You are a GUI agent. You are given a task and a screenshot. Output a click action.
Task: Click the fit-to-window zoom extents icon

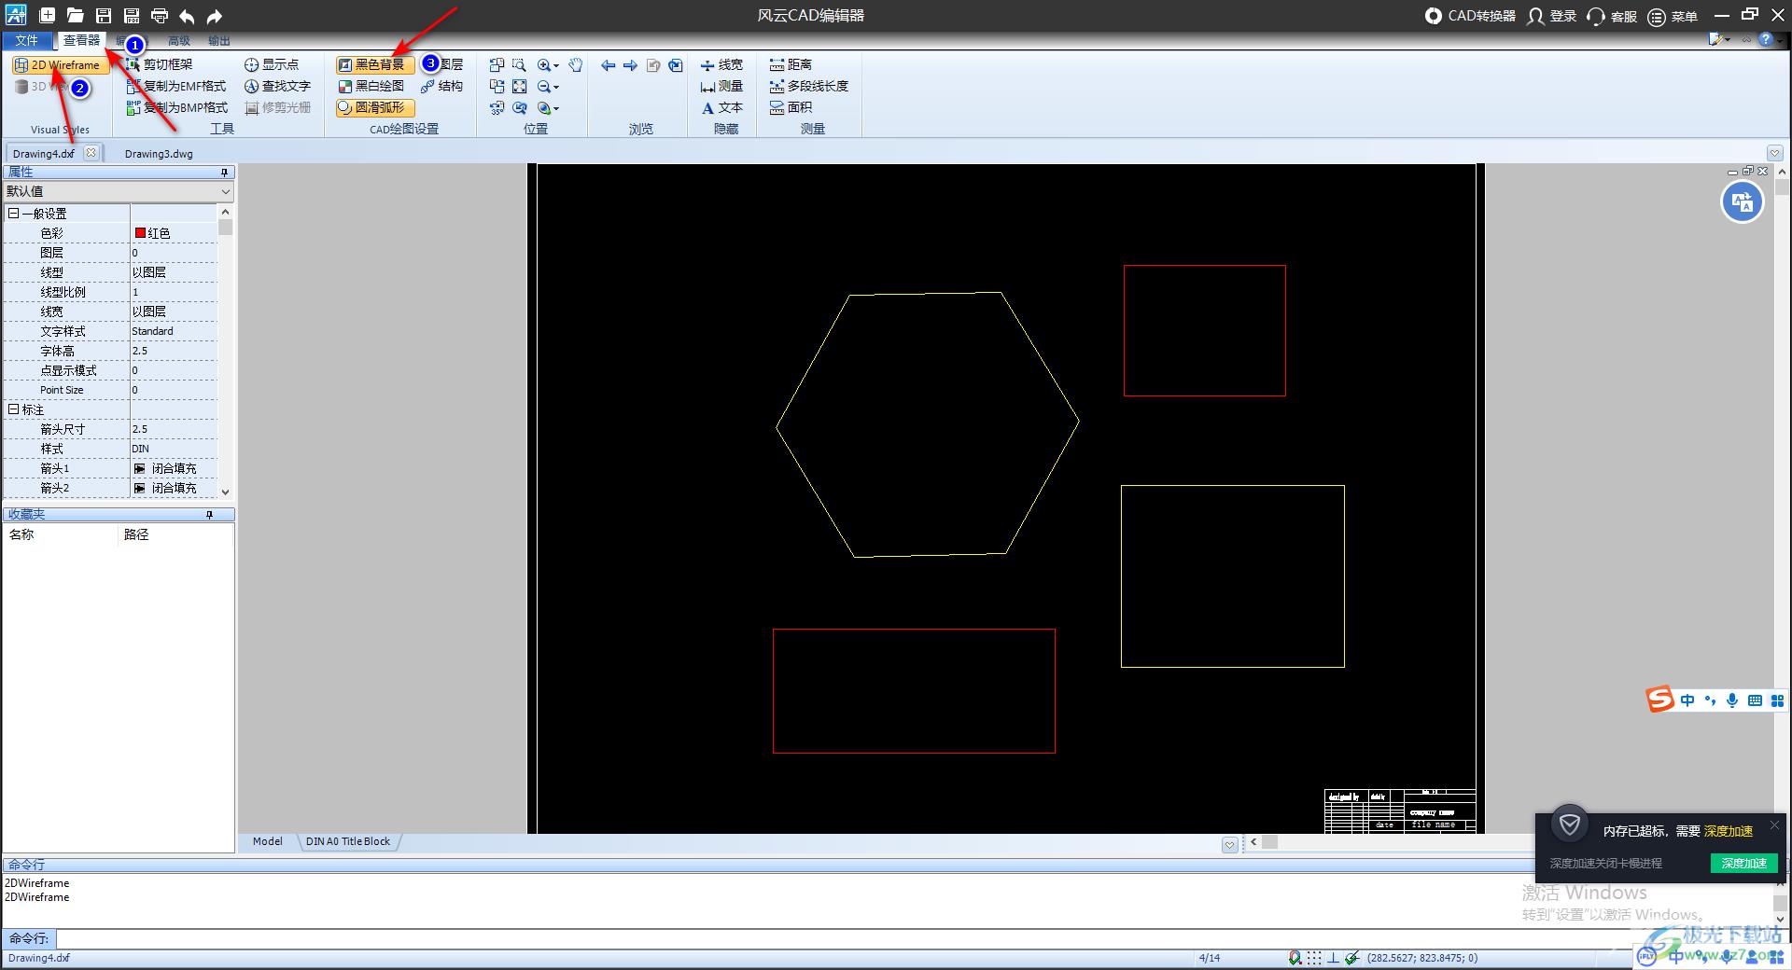click(x=519, y=86)
